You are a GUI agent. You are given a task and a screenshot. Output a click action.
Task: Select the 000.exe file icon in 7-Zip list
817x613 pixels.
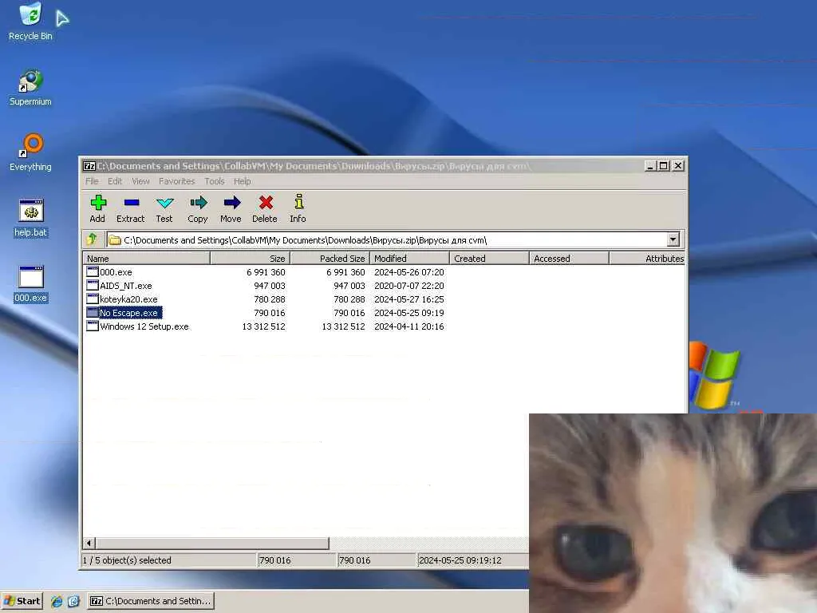tap(93, 271)
